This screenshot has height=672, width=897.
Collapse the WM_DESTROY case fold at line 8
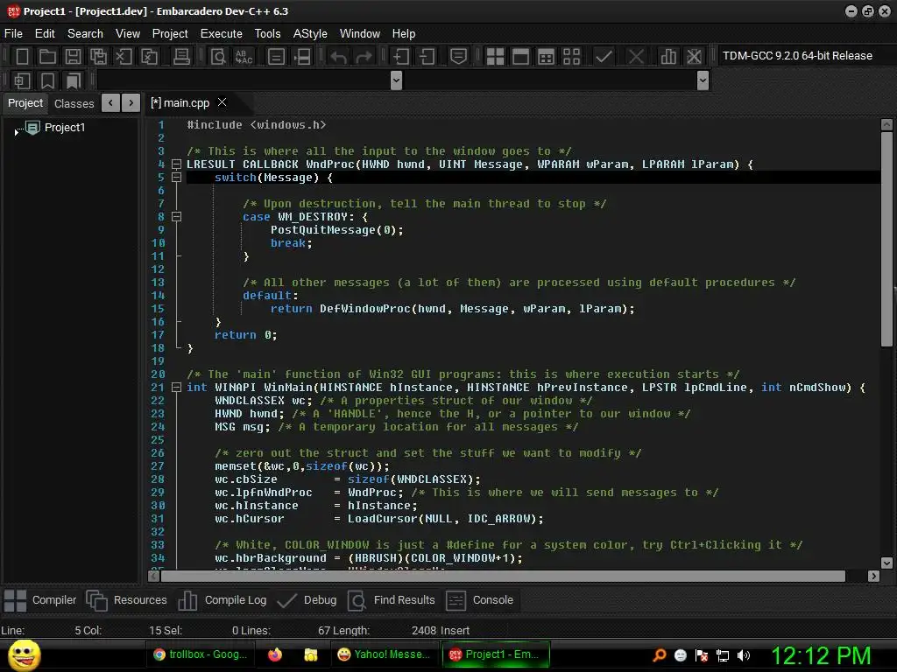click(x=177, y=217)
